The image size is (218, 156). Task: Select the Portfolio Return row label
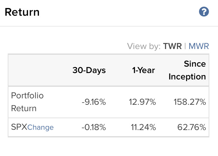tap(27, 102)
